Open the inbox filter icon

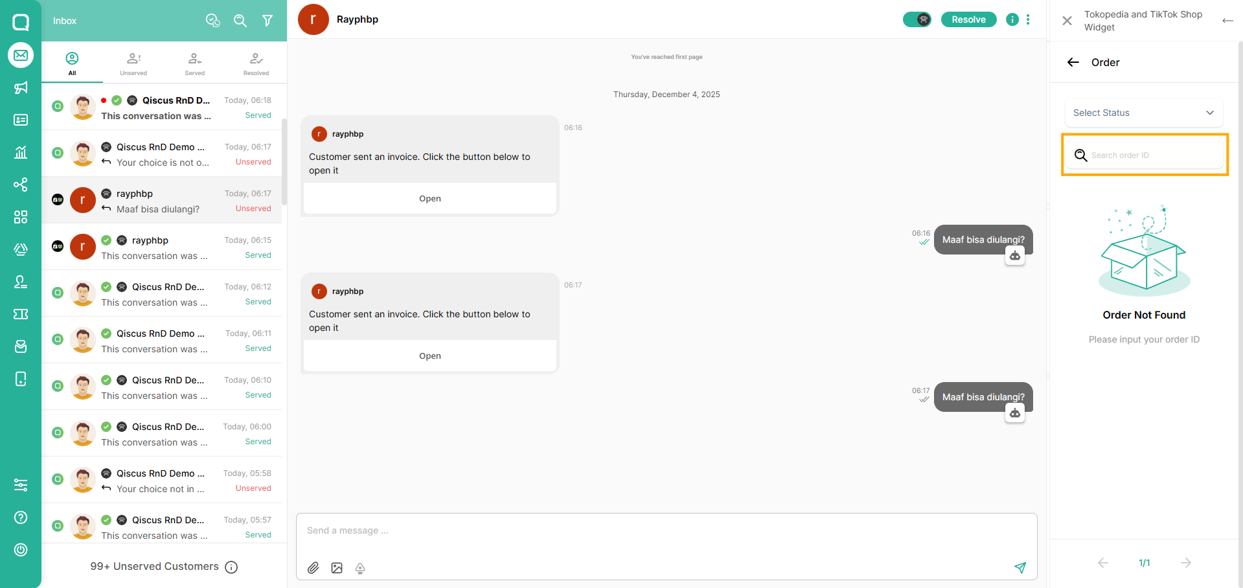point(268,21)
